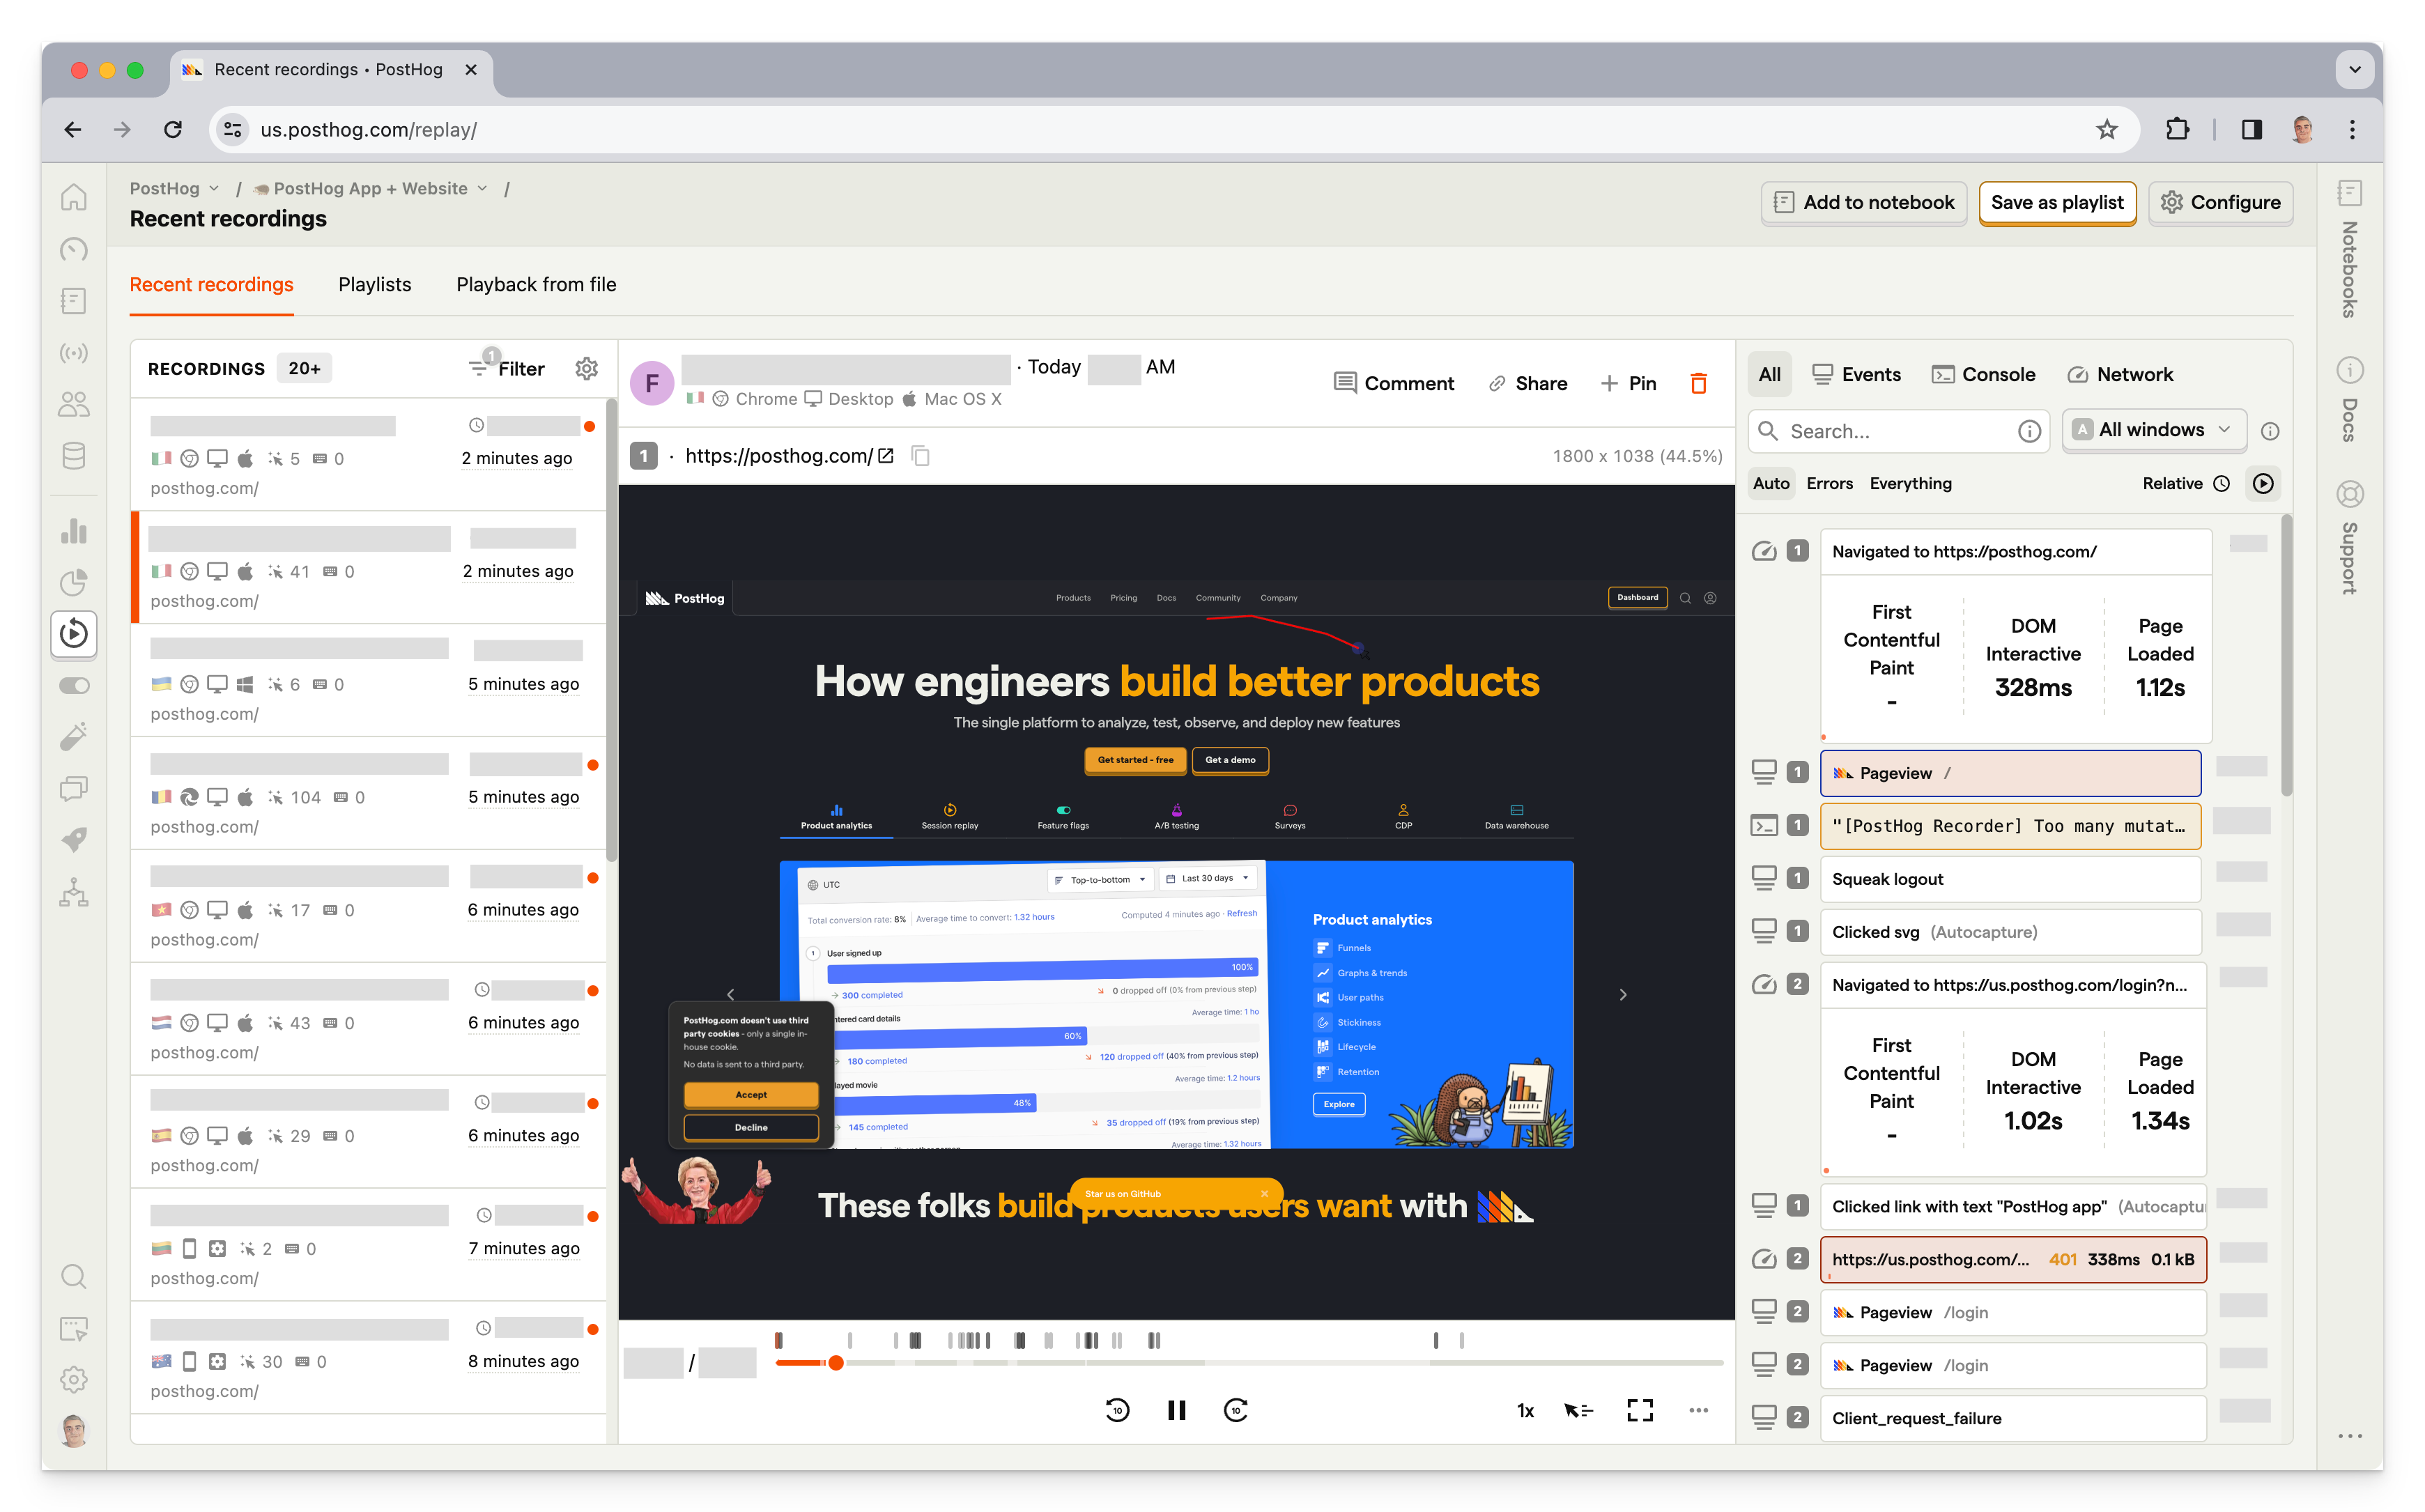Open the live events broadcast icon
The image size is (2425, 1512).
[x=74, y=353]
